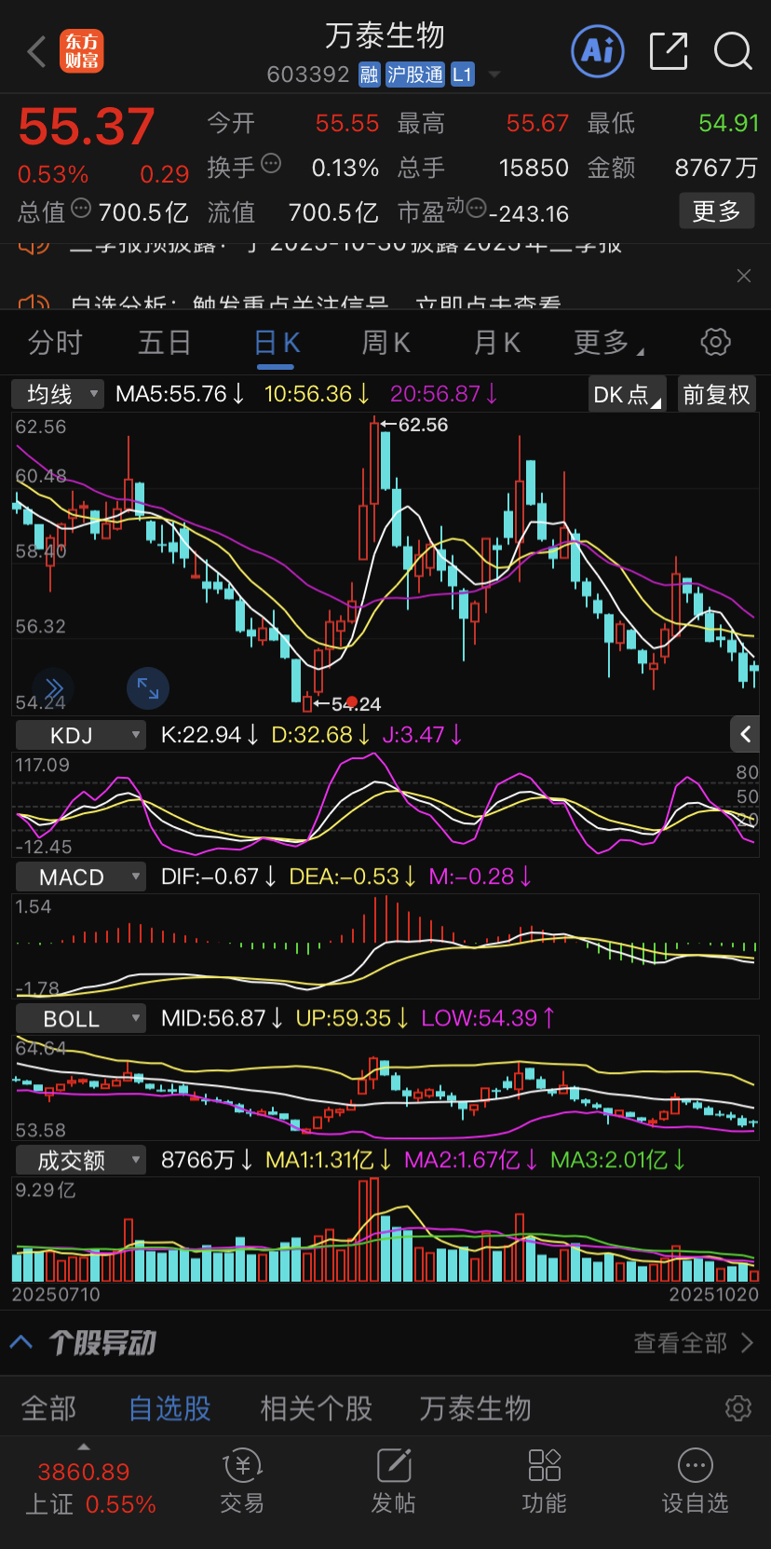Viewport: 771px width, 1549px height.
Task: Tap the announcement speaker icon
Action: pyautogui.click(x=34, y=305)
